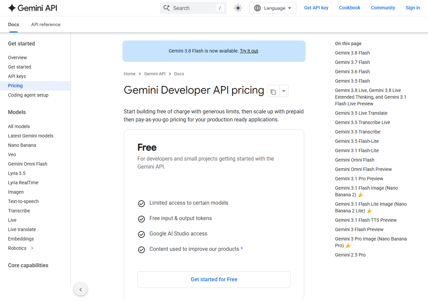This screenshot has height=301, width=428.
Task: Jump to Gemini 3.5 Flash section
Action: click(352, 81)
